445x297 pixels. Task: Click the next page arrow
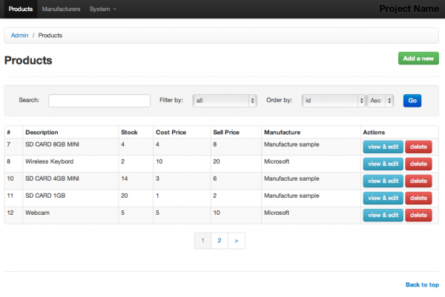pyautogui.click(x=236, y=241)
